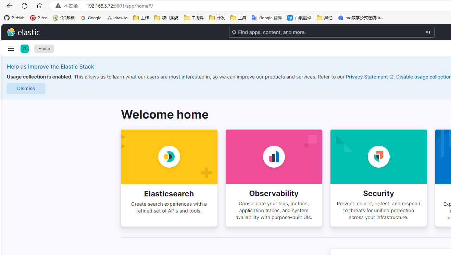Expand the 开发 bookmark folder
This screenshot has height=255, width=451.
217,18
